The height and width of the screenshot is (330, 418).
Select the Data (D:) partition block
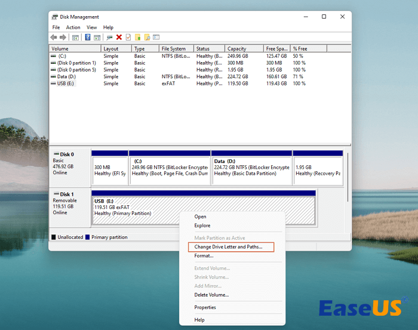click(x=251, y=171)
